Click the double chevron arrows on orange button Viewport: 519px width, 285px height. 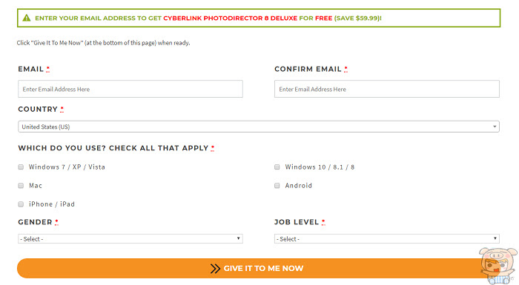tap(215, 269)
